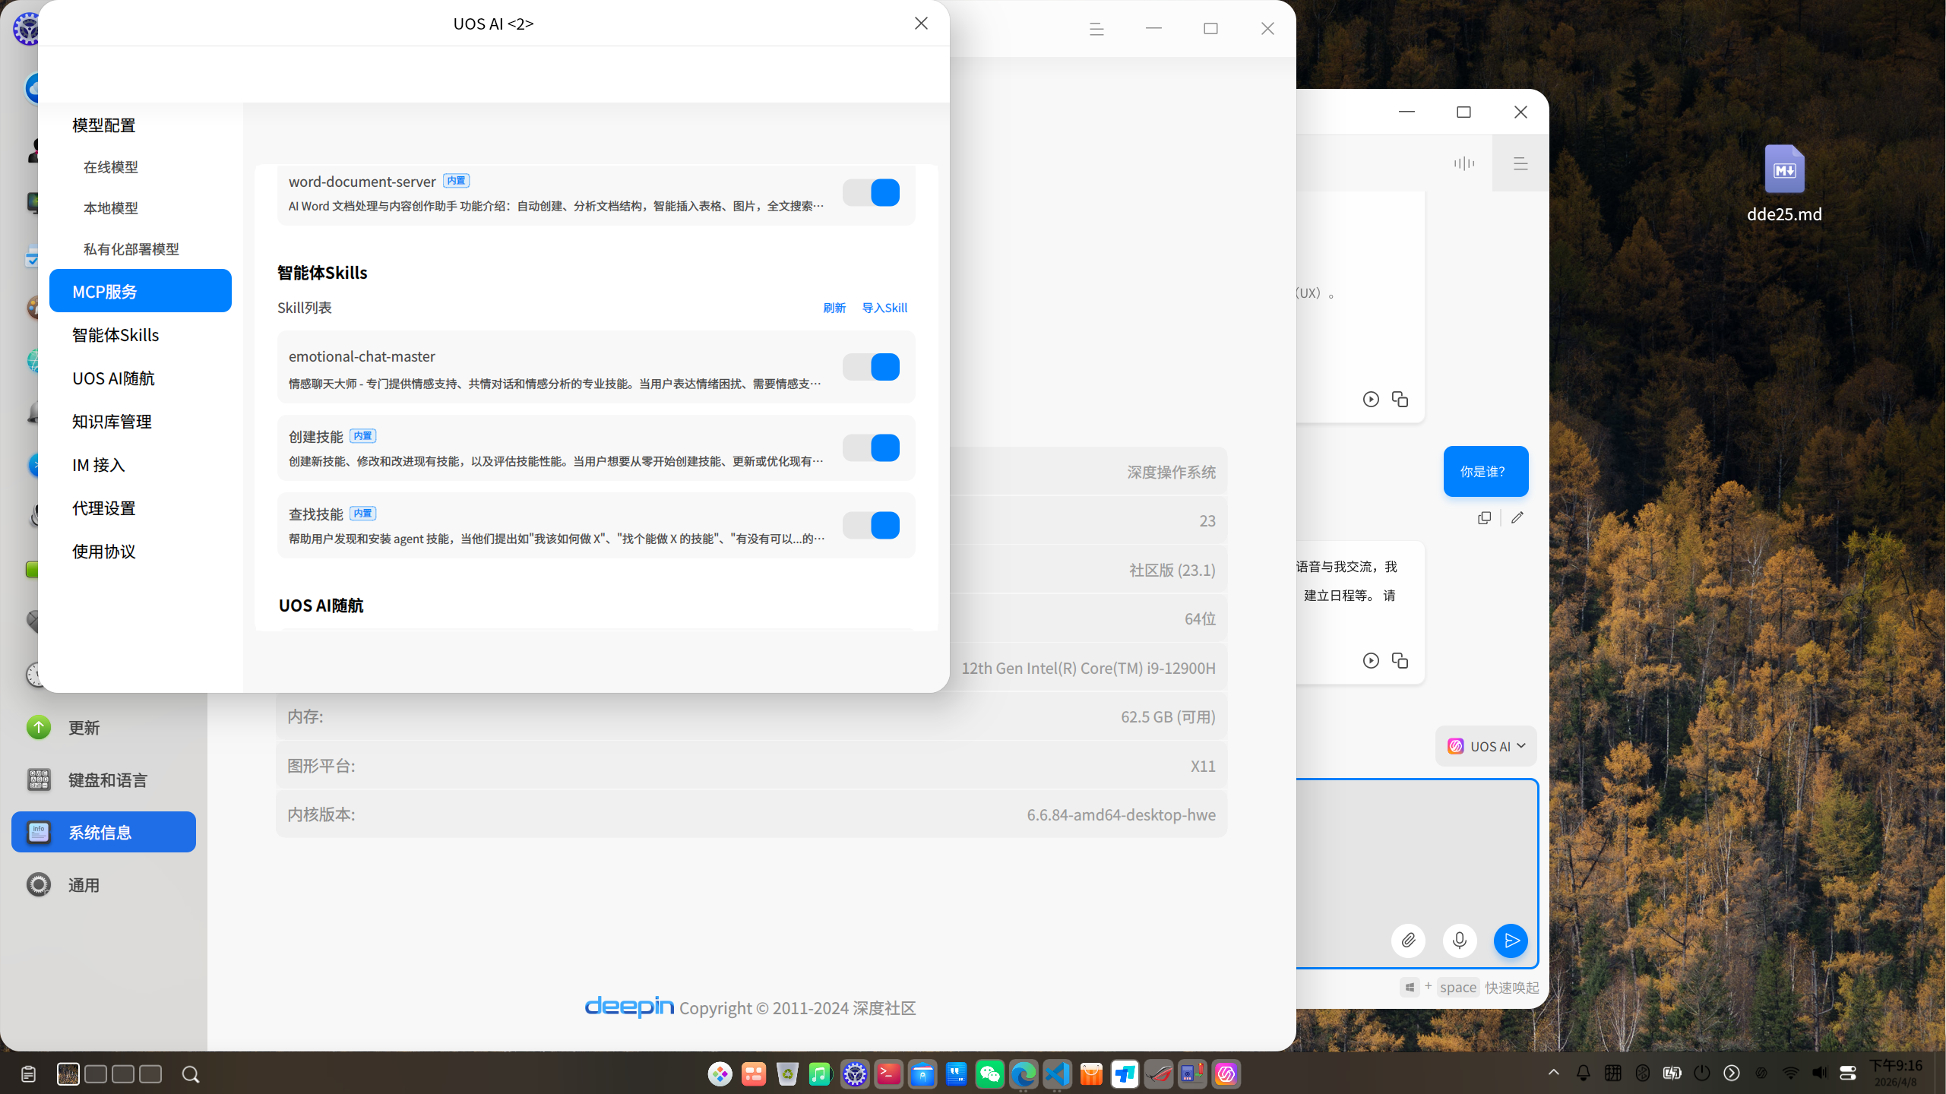Open the chat window hamburger menu

tap(1520, 163)
